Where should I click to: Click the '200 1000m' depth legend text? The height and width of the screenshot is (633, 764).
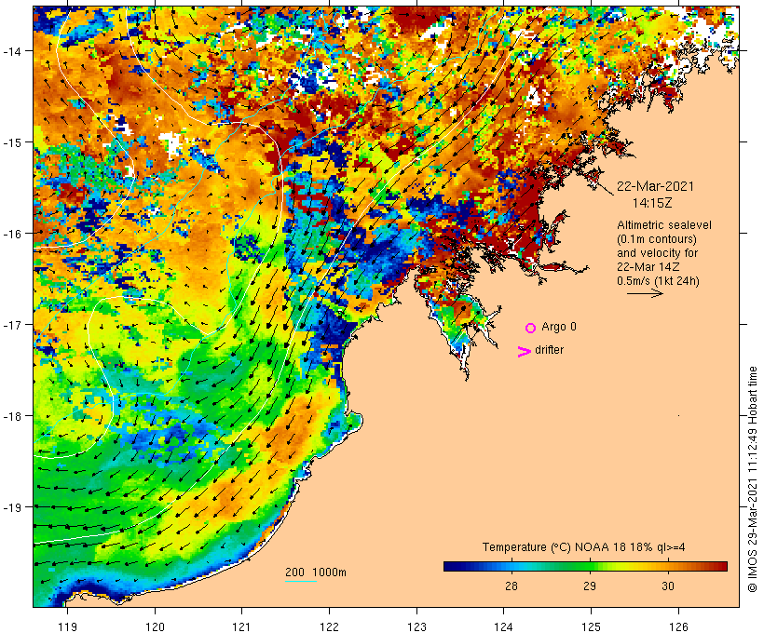click(x=316, y=572)
